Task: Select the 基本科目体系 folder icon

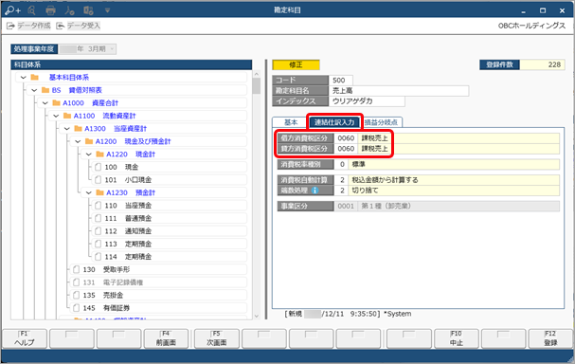Action: [35, 77]
